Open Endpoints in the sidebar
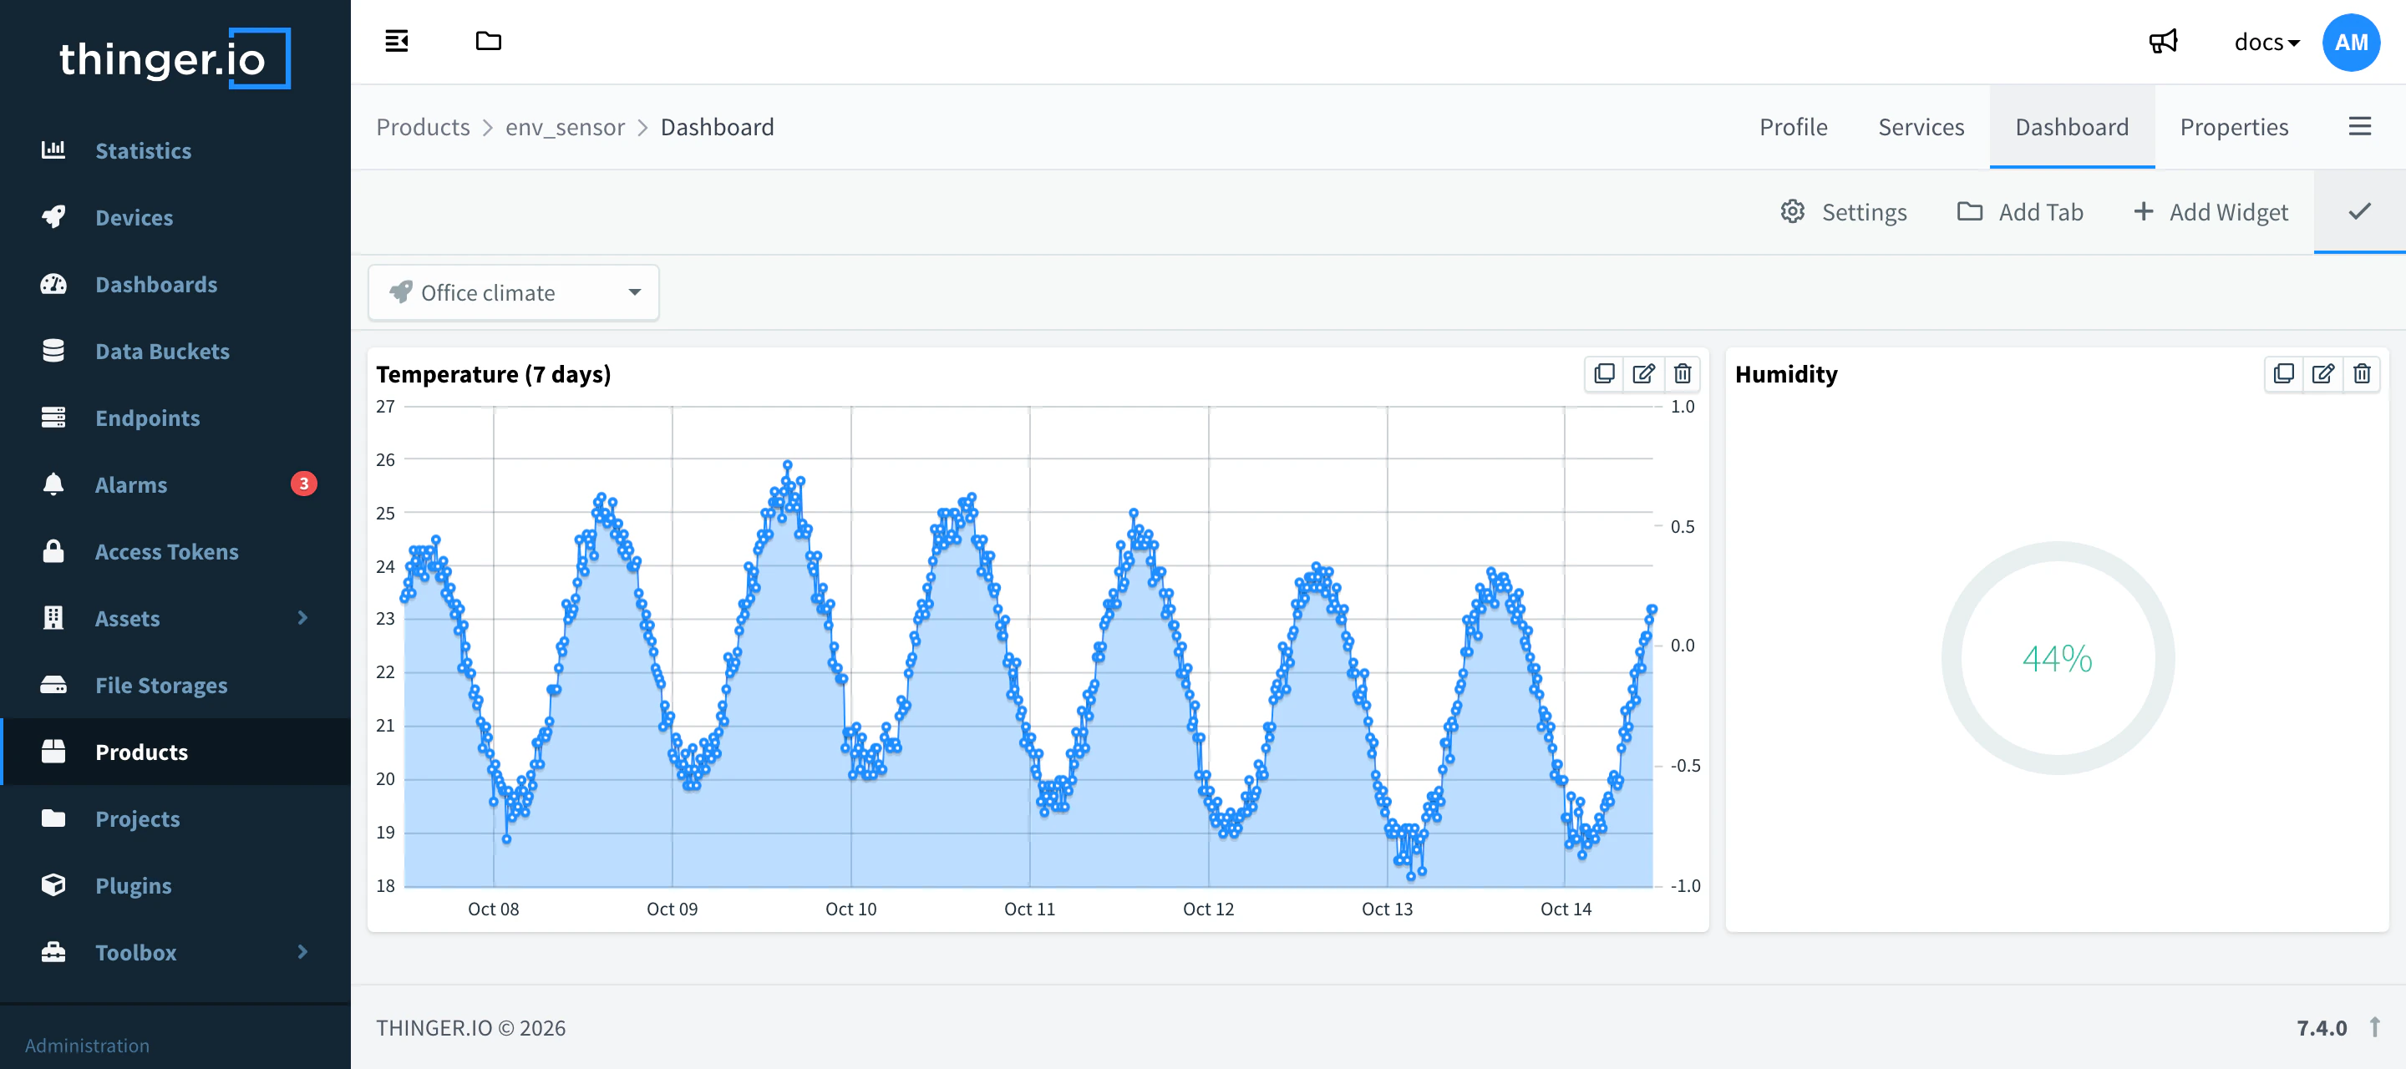 (175, 418)
